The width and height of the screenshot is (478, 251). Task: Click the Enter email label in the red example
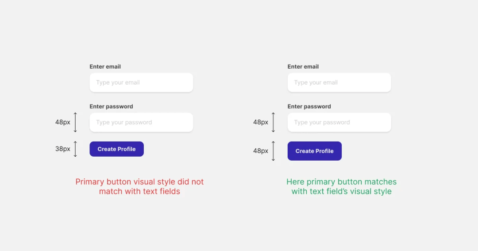click(x=105, y=66)
